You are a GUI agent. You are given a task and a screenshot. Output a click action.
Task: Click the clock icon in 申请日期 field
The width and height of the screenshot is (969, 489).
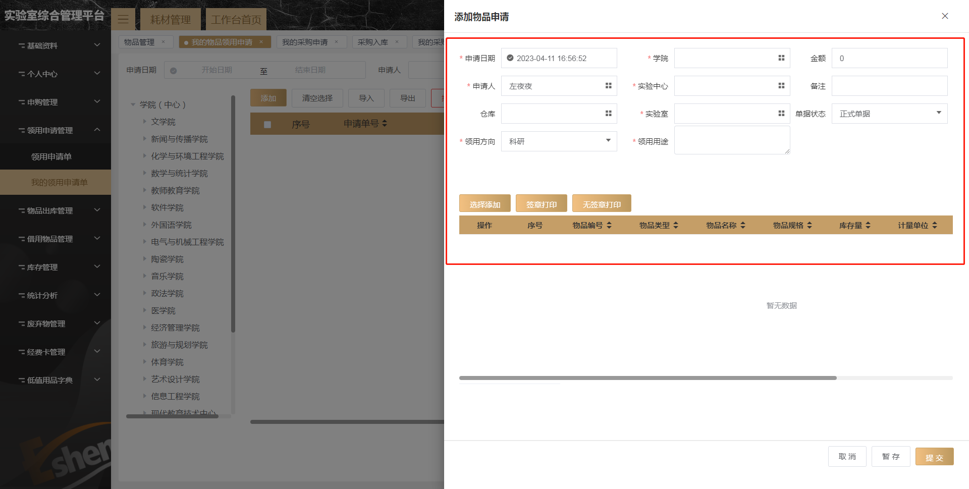510,58
